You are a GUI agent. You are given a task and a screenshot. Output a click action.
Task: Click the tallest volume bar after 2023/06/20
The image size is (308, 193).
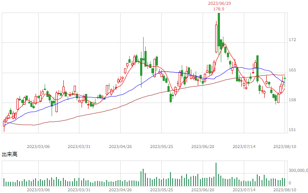[216, 174]
